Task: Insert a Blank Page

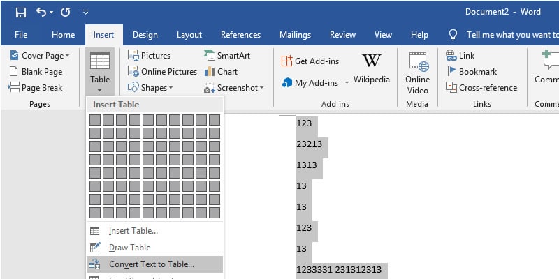Action: click(36, 72)
